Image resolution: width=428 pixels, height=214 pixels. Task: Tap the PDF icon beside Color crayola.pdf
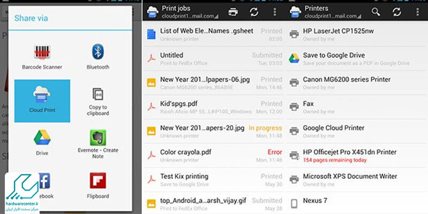(151, 155)
